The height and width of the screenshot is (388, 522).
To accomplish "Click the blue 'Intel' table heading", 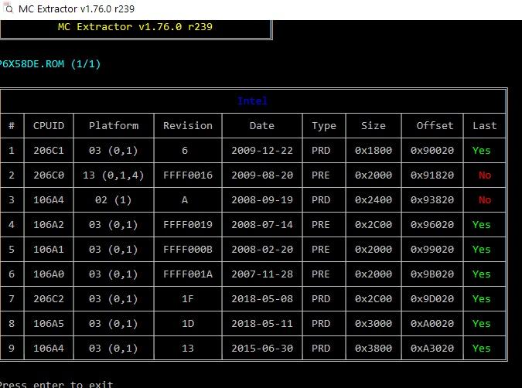I will coord(252,100).
